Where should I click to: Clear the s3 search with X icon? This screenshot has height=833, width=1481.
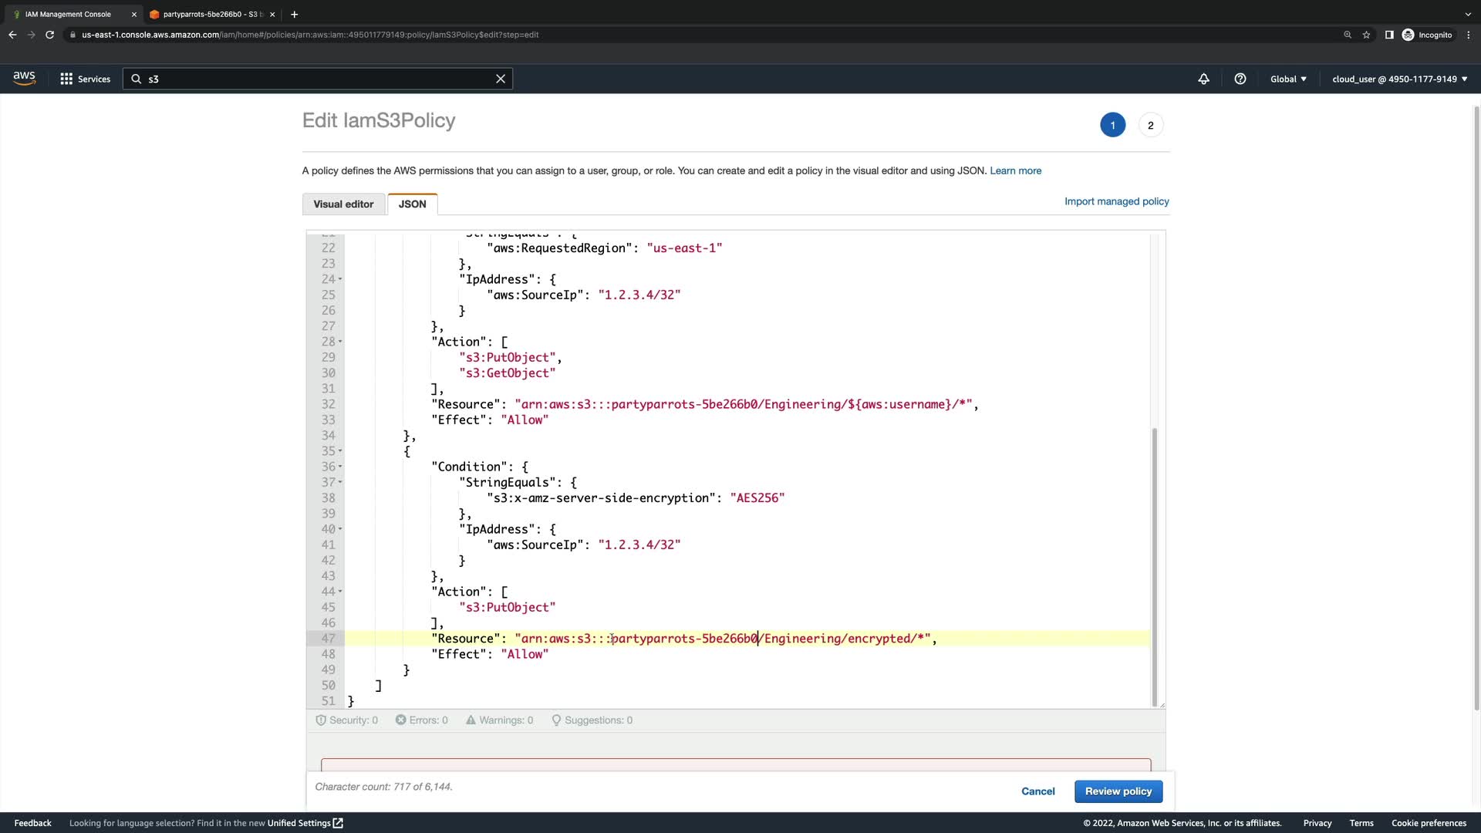pyautogui.click(x=501, y=79)
